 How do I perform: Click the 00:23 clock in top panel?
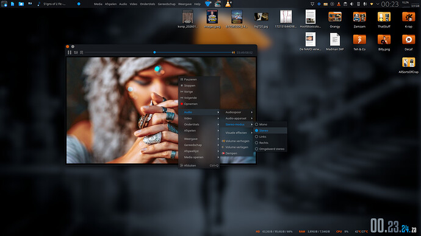tap(390, 4)
